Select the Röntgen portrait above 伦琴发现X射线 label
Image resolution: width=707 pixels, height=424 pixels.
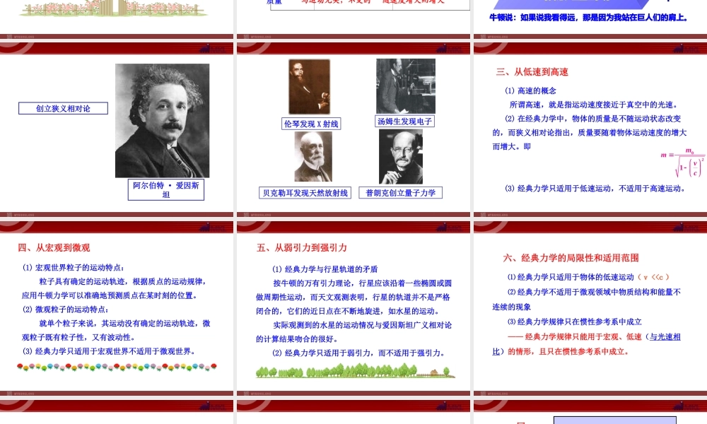tap(309, 85)
